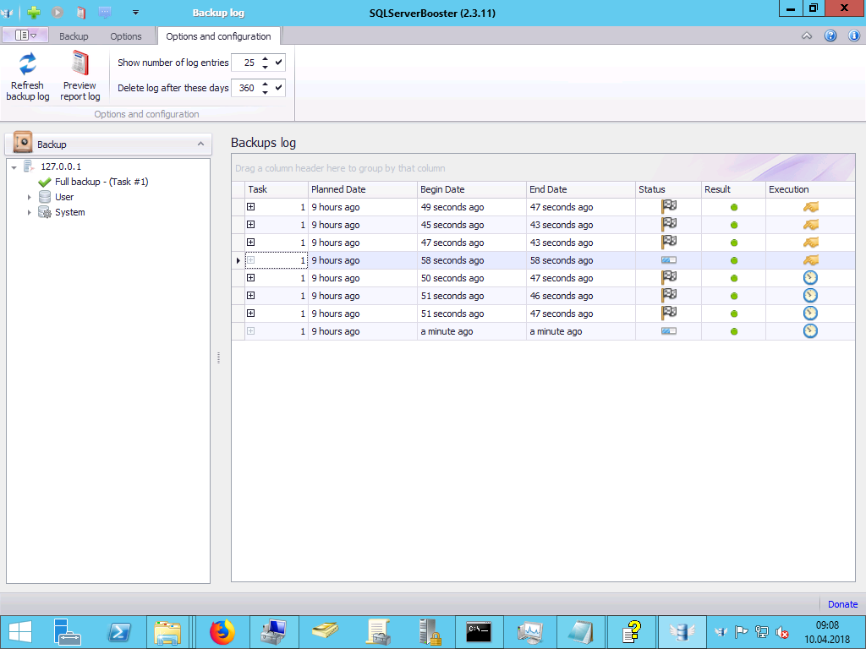Open the quick access toolbar dropdown arrow

pos(135,13)
